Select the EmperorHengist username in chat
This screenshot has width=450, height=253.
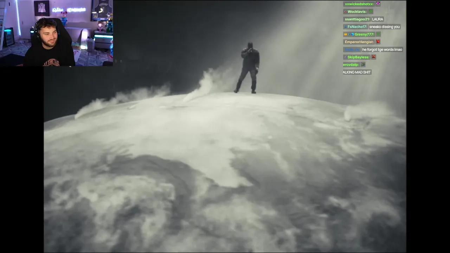tap(359, 42)
